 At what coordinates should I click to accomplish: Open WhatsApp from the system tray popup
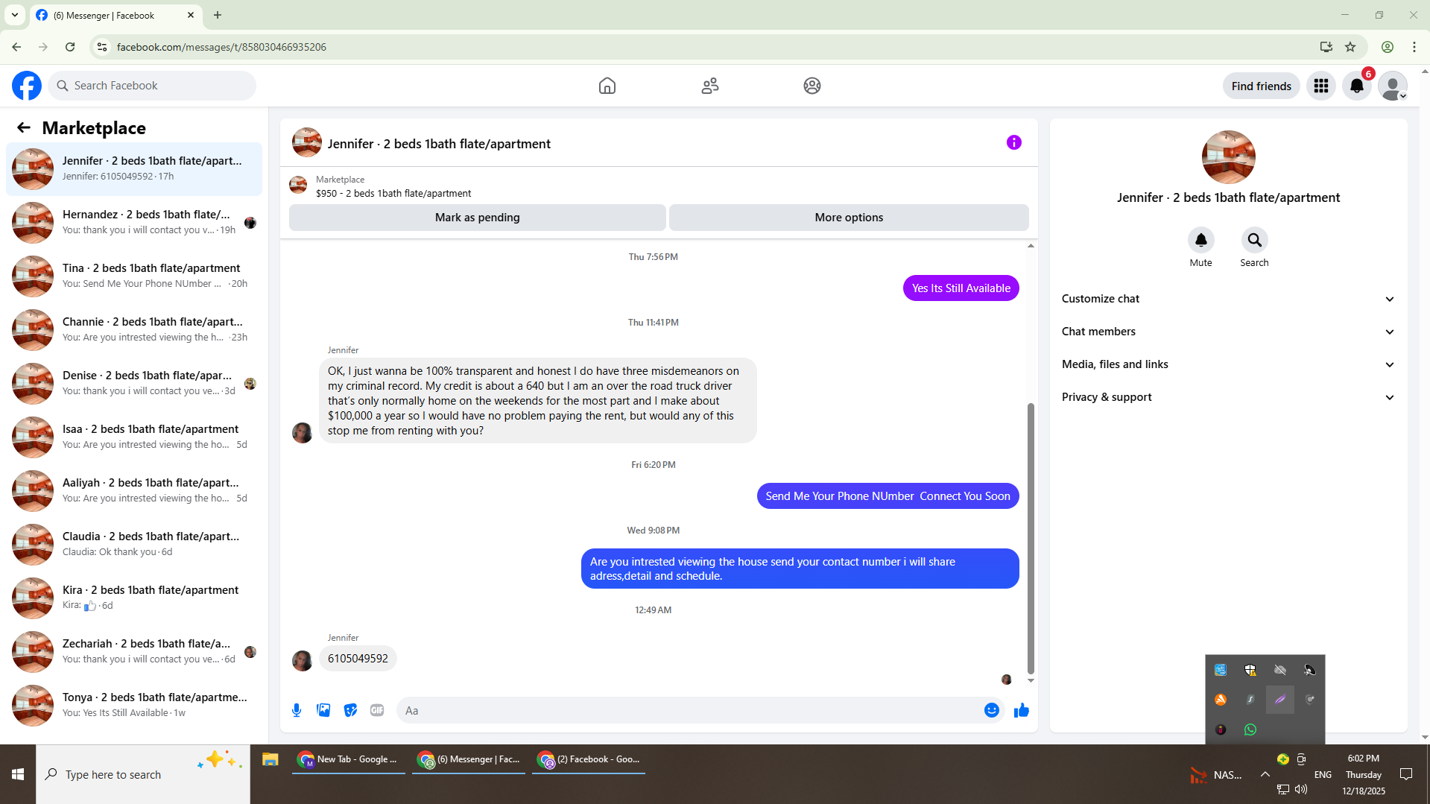(1250, 729)
